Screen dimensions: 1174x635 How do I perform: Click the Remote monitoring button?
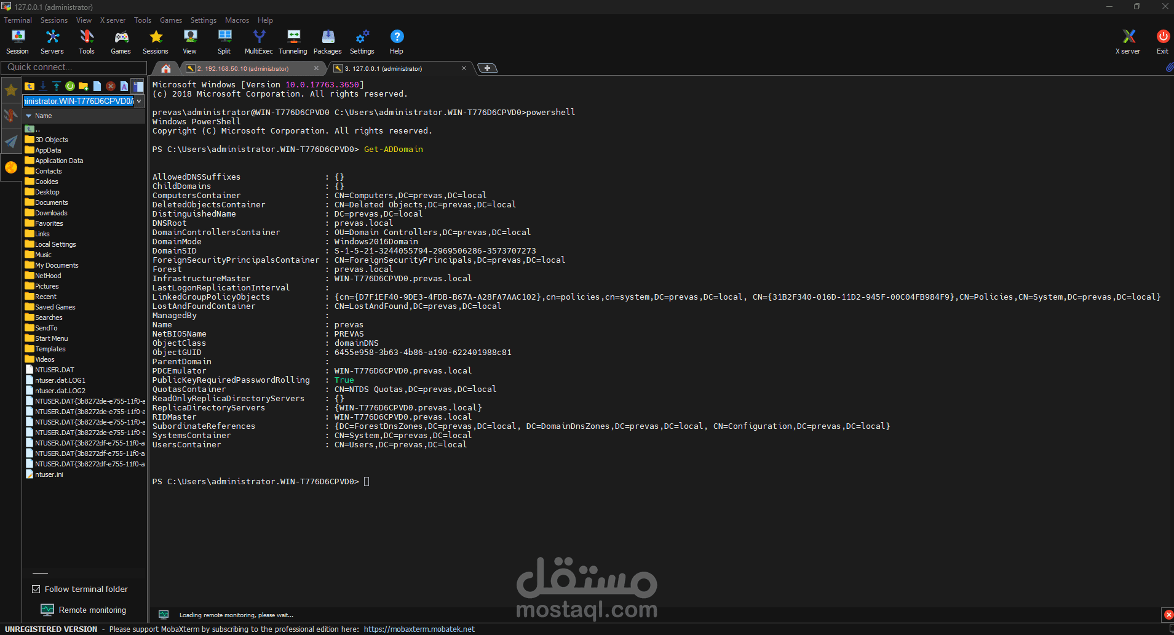point(84,610)
